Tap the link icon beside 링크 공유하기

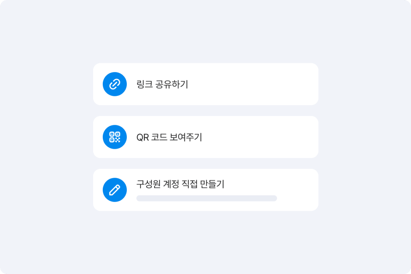[115, 84]
